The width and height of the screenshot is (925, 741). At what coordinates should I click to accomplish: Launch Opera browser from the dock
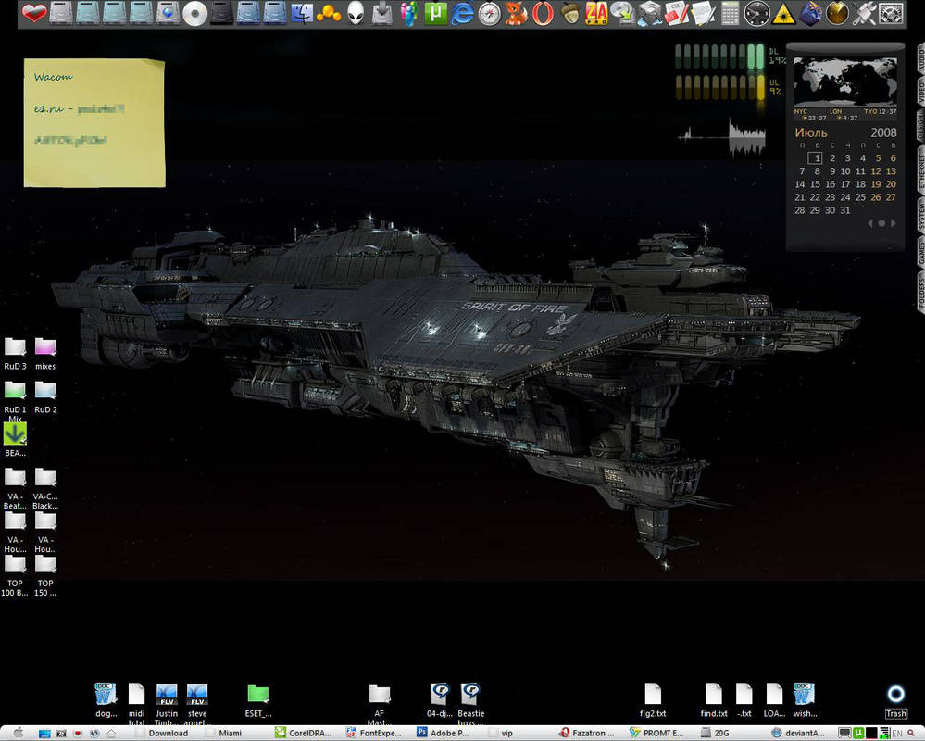543,13
